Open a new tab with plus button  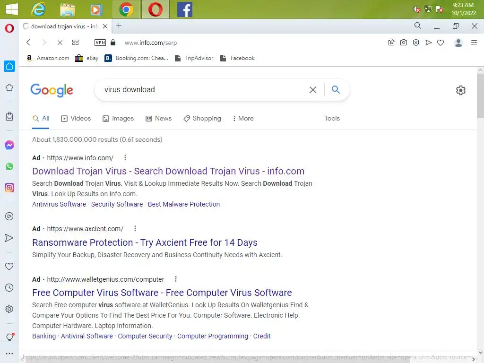[x=119, y=26]
